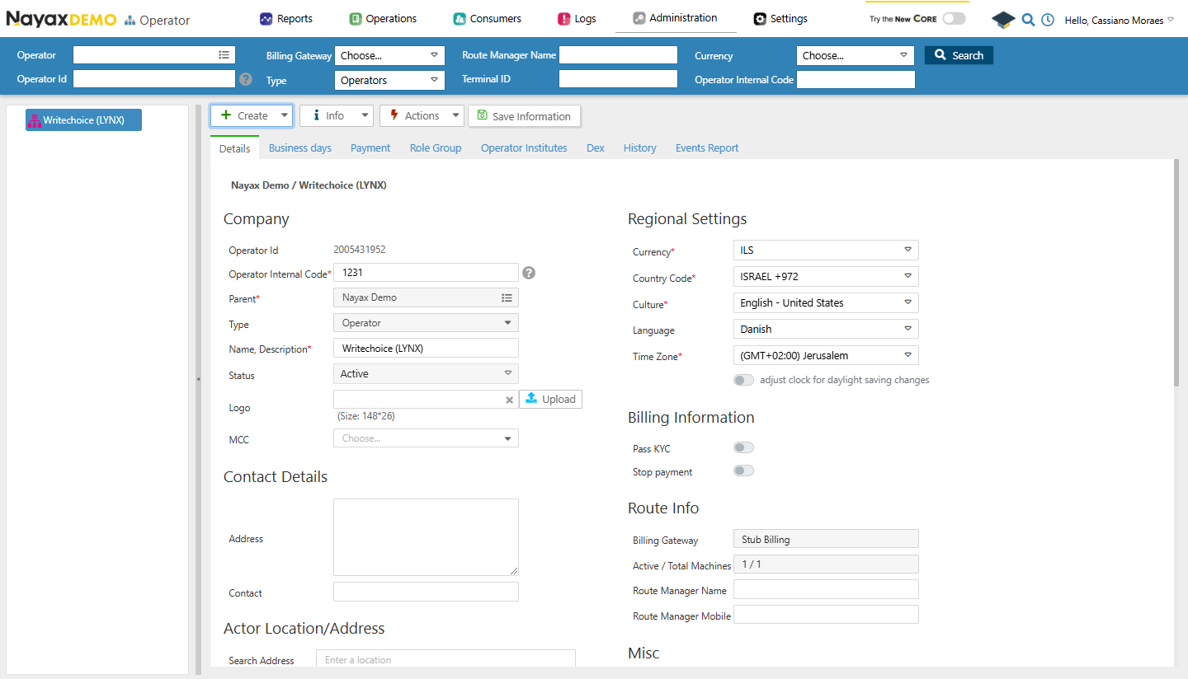
Task: Click the Logs menu icon
Action: 564,18
